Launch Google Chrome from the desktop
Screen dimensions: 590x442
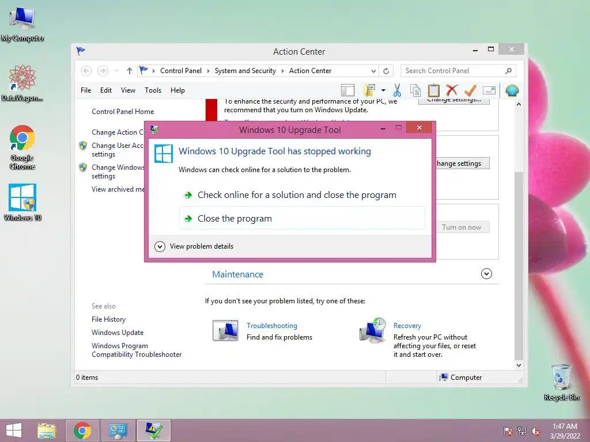pyautogui.click(x=22, y=147)
